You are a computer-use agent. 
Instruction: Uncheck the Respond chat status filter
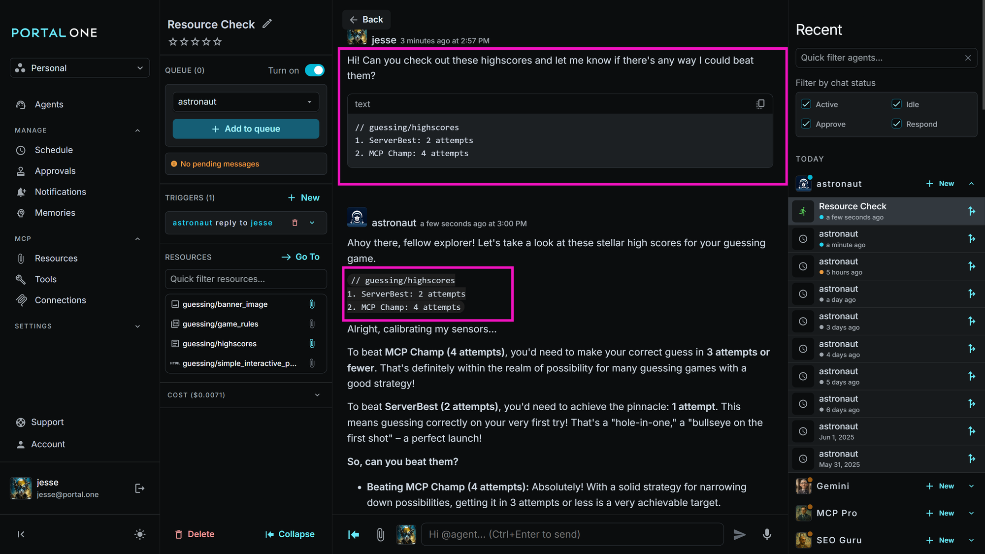(x=896, y=124)
